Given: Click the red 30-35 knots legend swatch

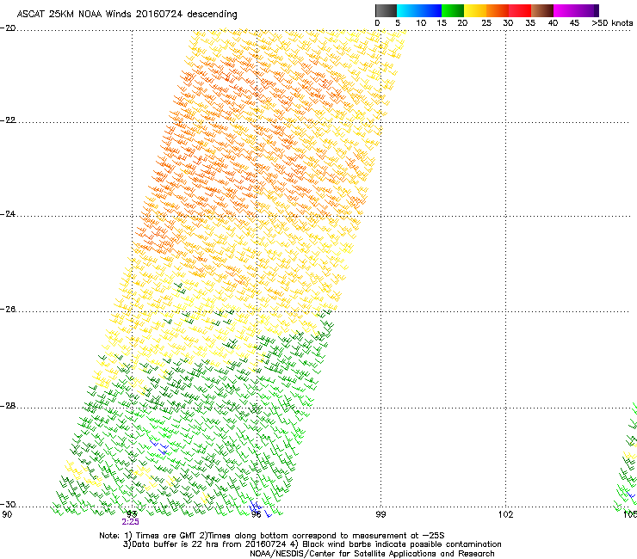Looking at the screenshot, I should point(520,10).
